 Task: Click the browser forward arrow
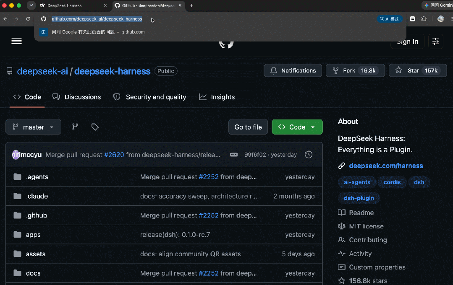[x=16, y=19]
